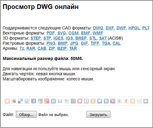Print the page using printer icon
153x128 pixels.
coord(146,101)
